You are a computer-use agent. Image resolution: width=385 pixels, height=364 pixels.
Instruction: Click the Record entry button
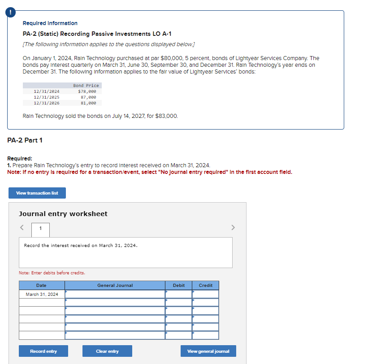point(43,351)
